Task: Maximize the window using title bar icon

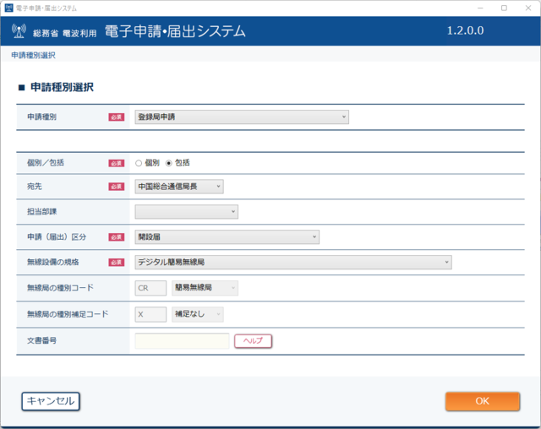Action: 504,8
